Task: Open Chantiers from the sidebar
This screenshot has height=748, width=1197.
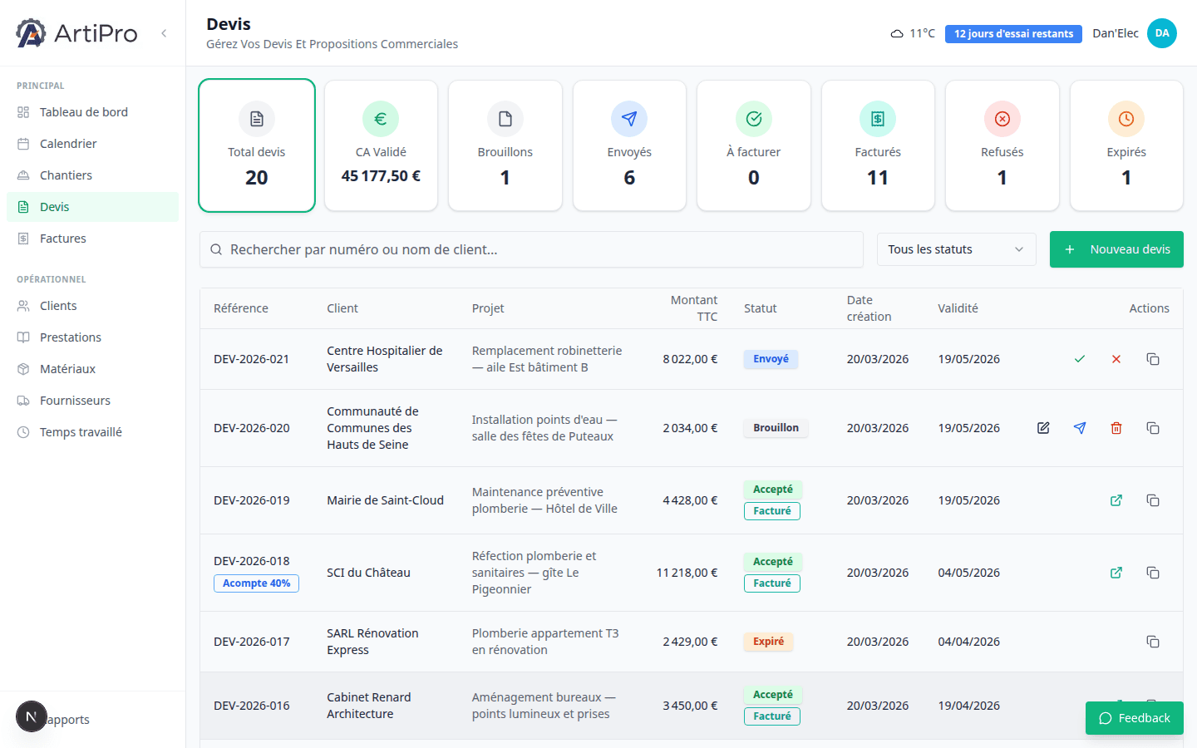Action: (x=66, y=175)
